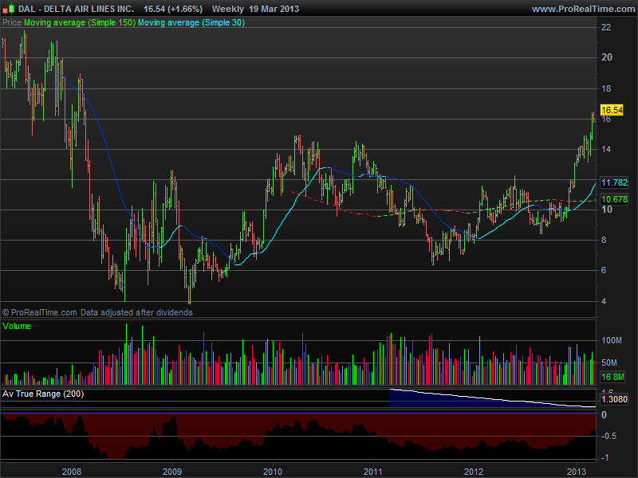Click the blue 11.782 moving average tag

613,182
